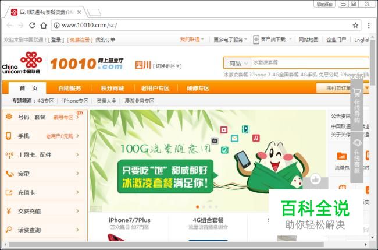Viewport: 378px width, 250px height.
Task: Click the phone icon beside 客户端下载
Action: (x=256, y=40)
